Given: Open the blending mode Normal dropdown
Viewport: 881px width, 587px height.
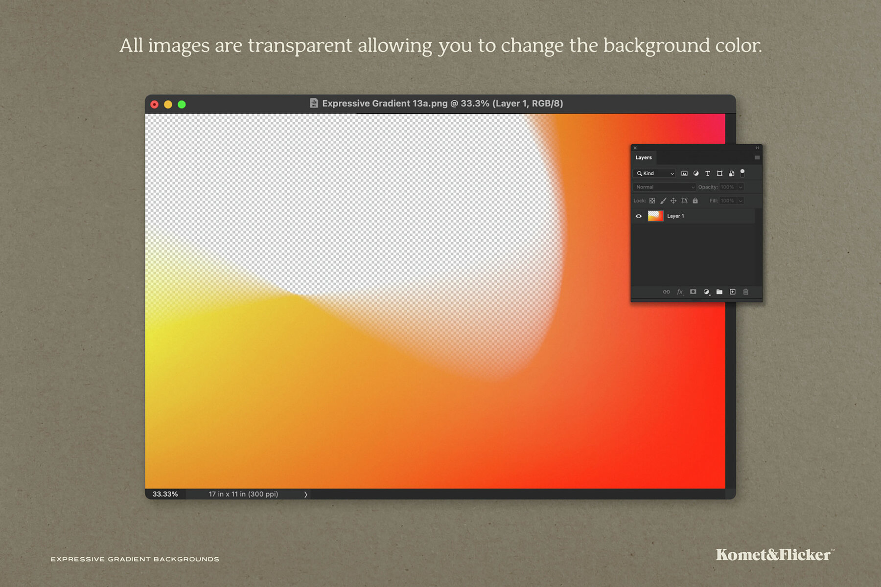Looking at the screenshot, I should point(664,187).
